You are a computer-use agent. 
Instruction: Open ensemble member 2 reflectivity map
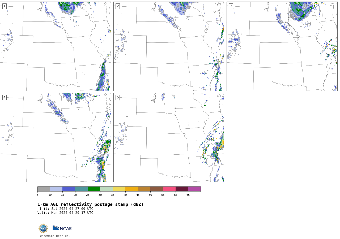pos(169,46)
